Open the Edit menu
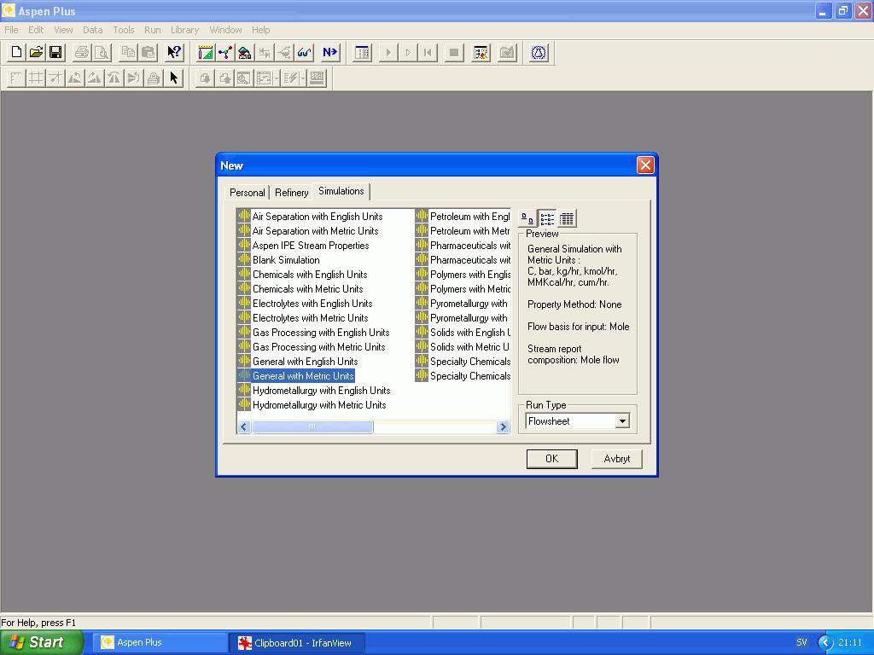The width and height of the screenshot is (874, 655). (x=36, y=30)
